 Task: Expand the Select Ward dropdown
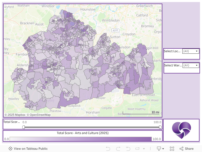[x=191, y=65]
